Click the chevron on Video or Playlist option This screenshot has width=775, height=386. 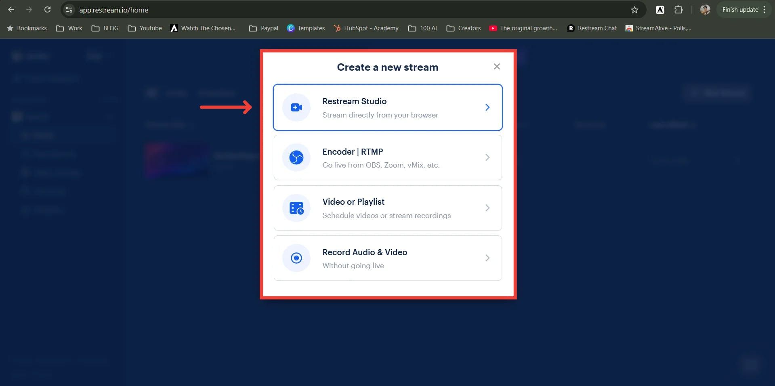[x=487, y=208]
